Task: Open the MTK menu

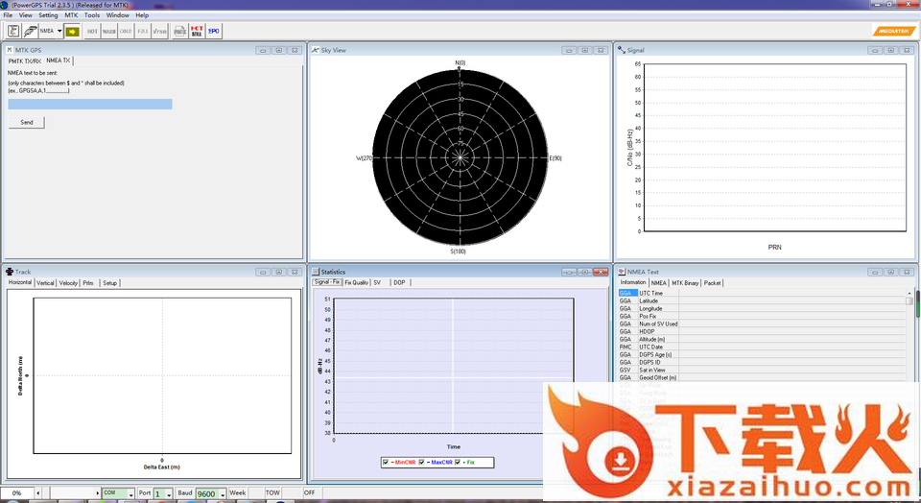Action: 71,15
